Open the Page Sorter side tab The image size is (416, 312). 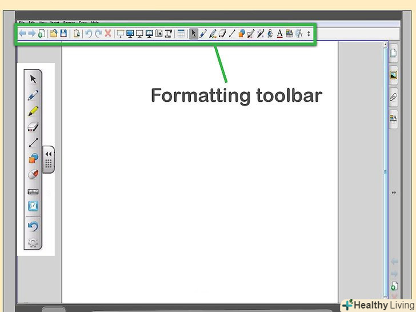(393, 53)
